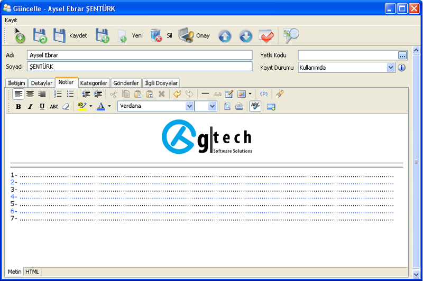
Task: Click the down arrow navigation icon
Action: tap(245, 36)
